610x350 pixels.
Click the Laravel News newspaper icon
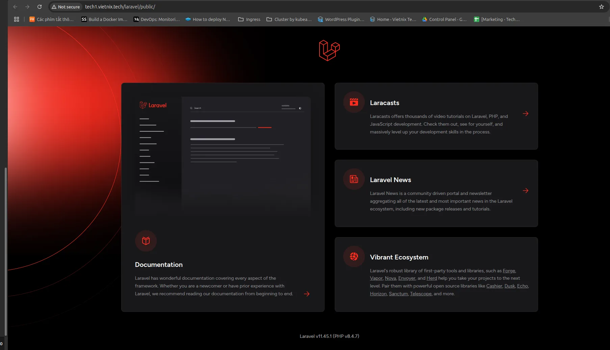click(x=353, y=179)
